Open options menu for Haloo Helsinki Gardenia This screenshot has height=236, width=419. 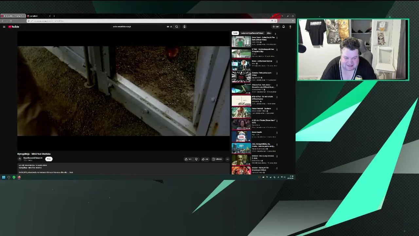277,108
